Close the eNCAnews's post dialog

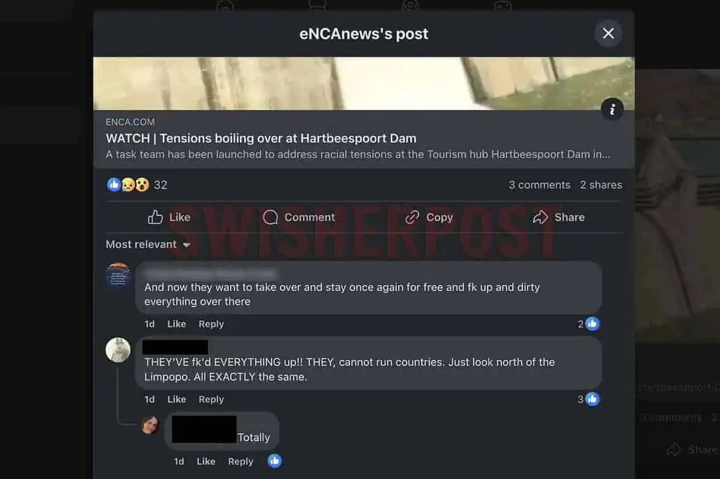pos(608,33)
